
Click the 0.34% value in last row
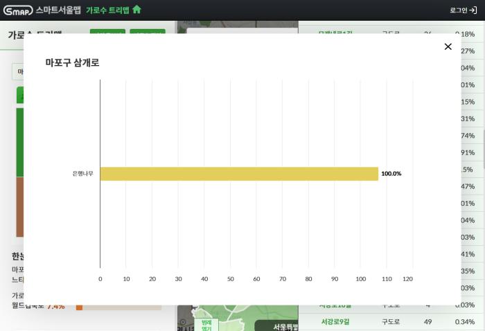[465, 322]
